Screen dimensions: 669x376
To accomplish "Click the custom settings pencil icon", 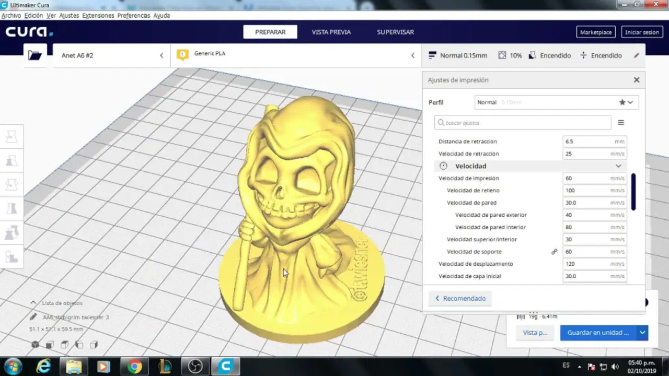I will pos(636,55).
